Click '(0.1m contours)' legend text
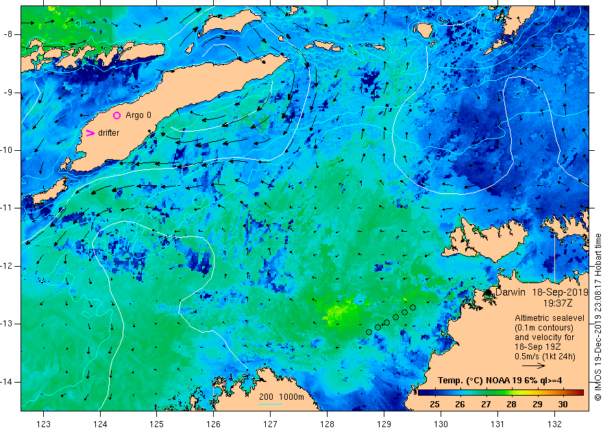The height and width of the screenshot is (432, 603). [x=544, y=328]
